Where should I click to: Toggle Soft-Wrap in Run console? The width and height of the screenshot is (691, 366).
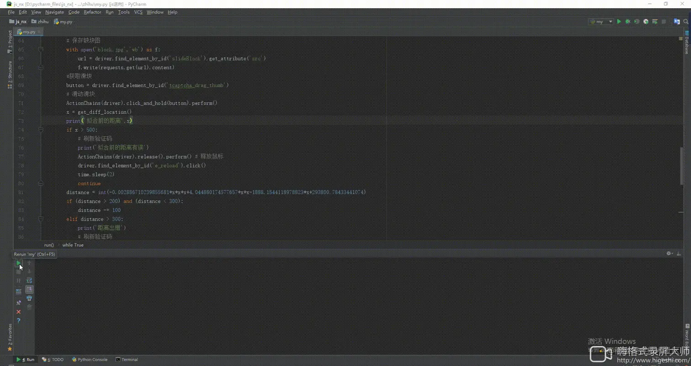(29, 281)
